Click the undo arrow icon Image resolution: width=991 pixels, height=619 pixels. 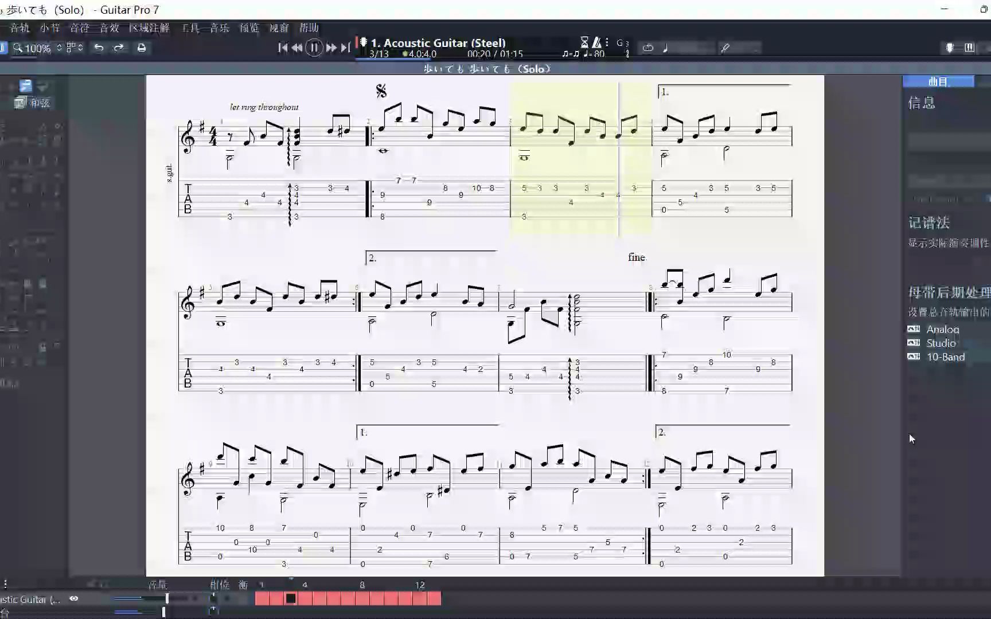[x=99, y=48]
